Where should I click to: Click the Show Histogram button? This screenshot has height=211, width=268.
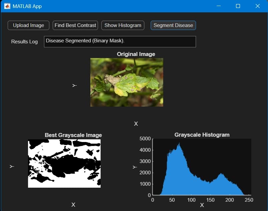point(123,25)
